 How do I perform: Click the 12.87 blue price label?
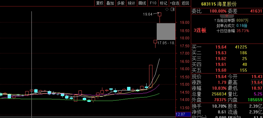pos(183,114)
